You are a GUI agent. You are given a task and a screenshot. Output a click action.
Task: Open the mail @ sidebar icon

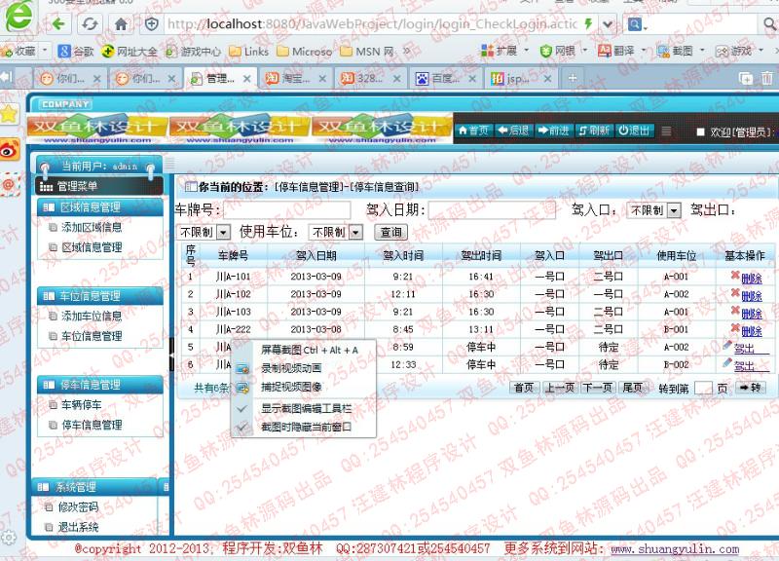point(10,184)
